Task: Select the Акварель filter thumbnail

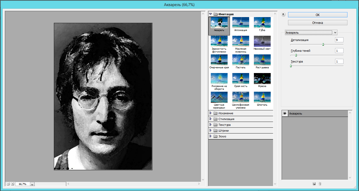Action: [x=219, y=26]
